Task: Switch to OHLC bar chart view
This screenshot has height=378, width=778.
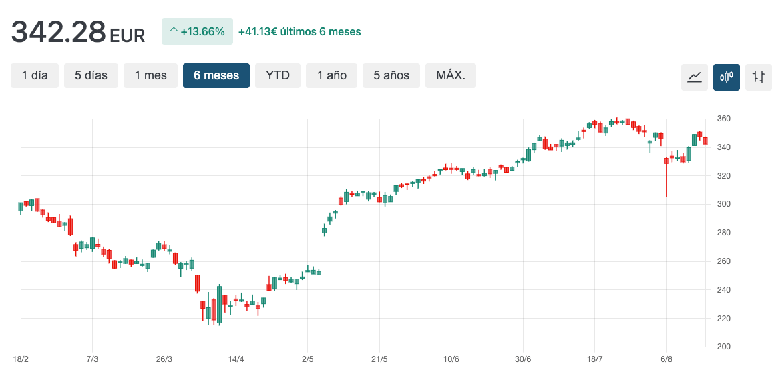Action: point(759,77)
